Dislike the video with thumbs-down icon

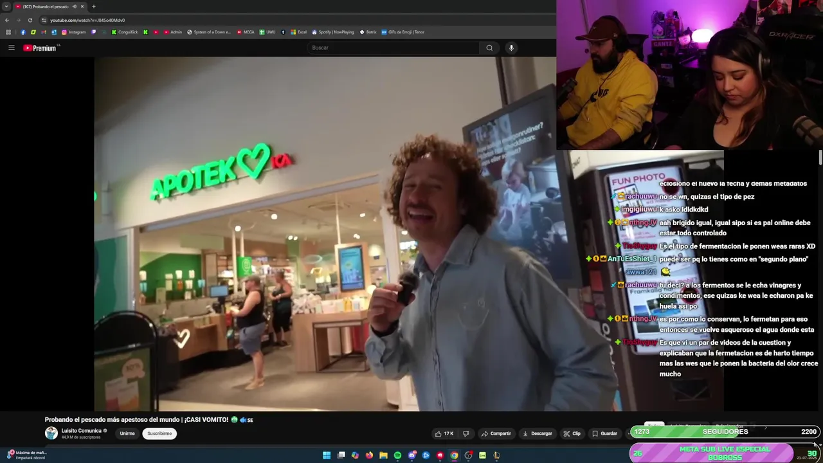coord(466,433)
